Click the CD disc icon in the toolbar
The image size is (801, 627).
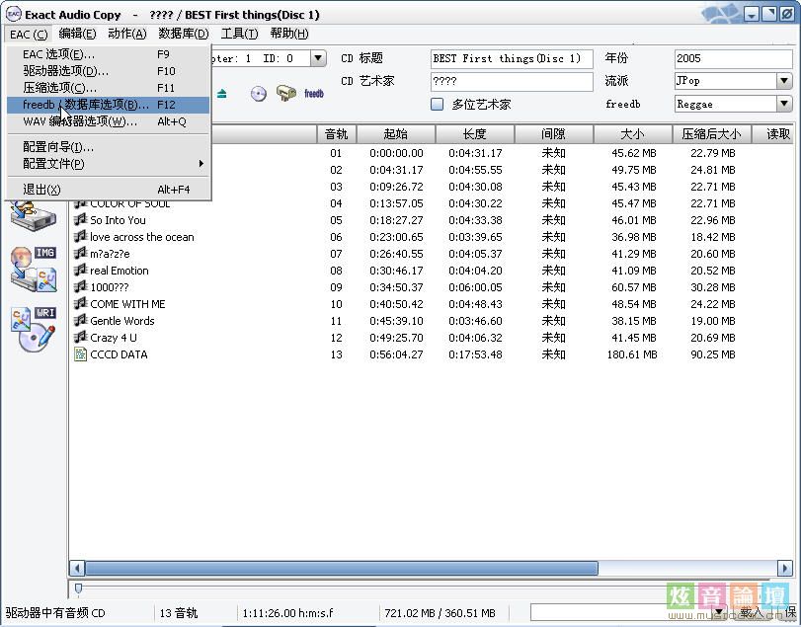pos(259,94)
